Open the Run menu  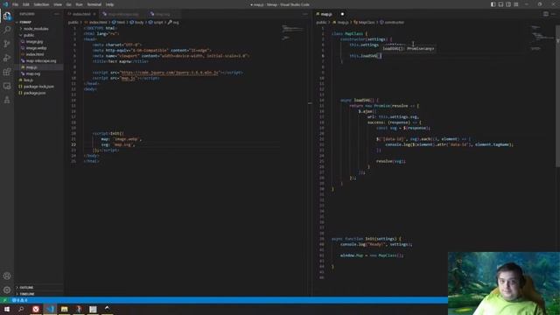pos(80,4)
